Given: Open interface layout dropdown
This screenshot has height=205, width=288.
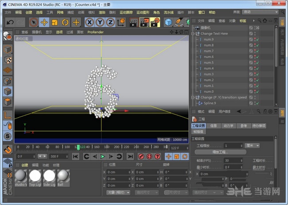Looking at the screenshot, I should coord(260,12).
